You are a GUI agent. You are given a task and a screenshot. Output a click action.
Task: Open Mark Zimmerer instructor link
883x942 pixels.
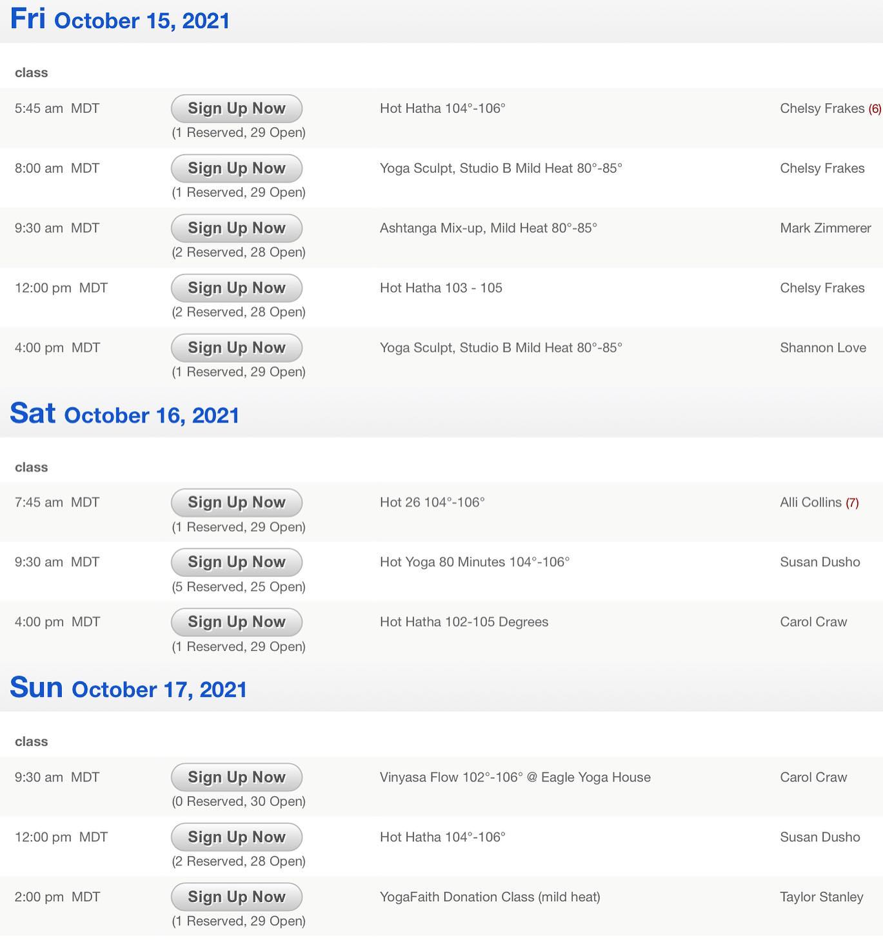[825, 228]
